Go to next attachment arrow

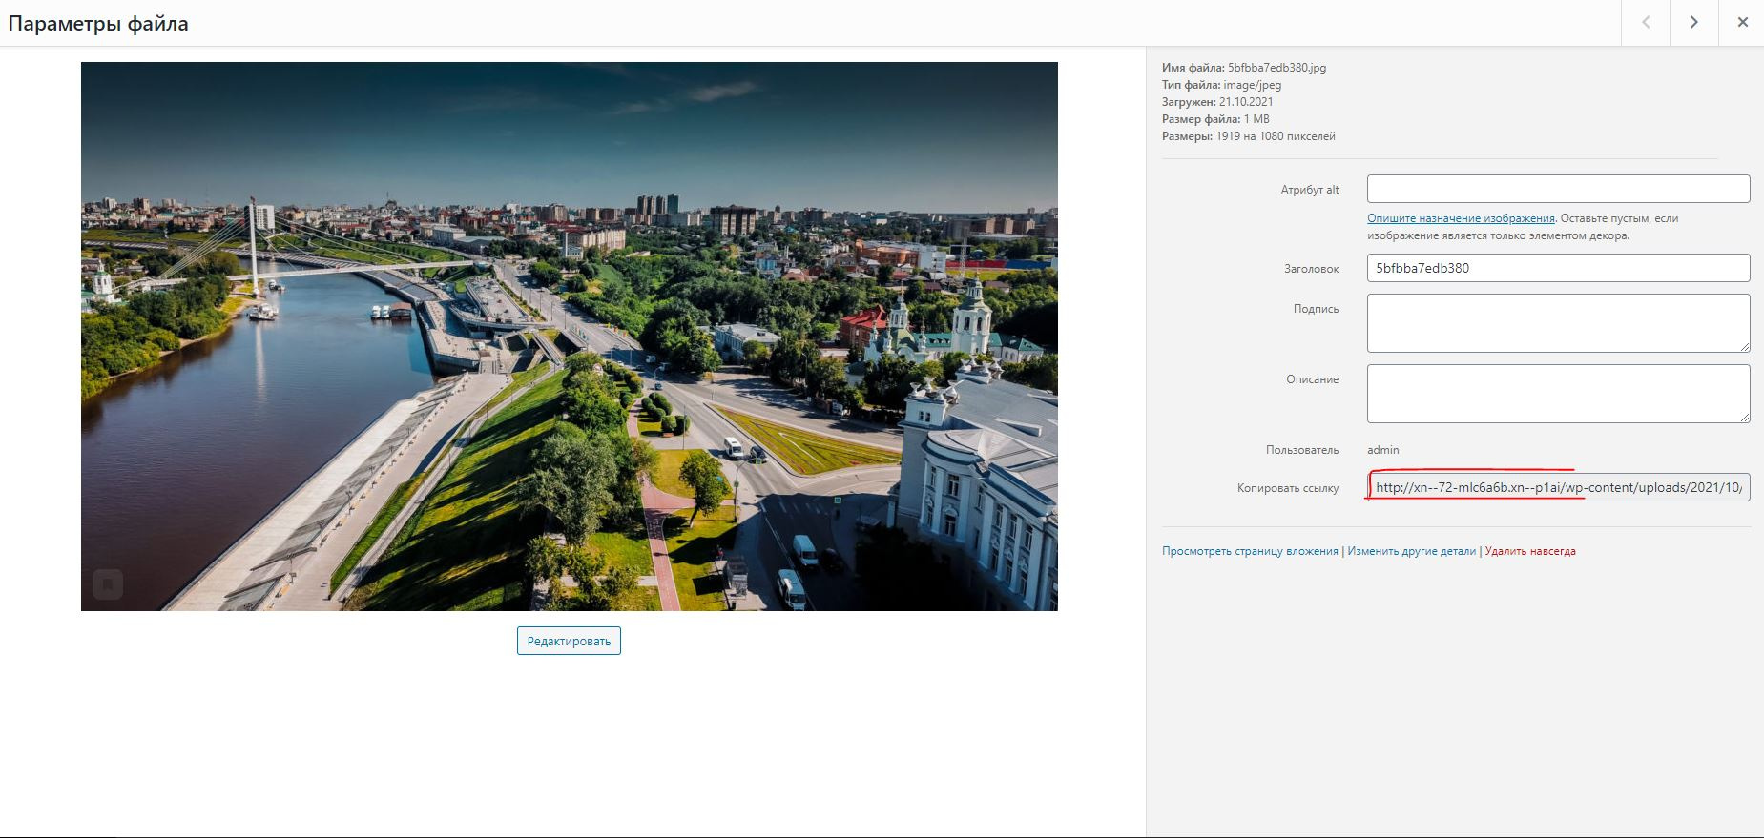coord(1694,23)
